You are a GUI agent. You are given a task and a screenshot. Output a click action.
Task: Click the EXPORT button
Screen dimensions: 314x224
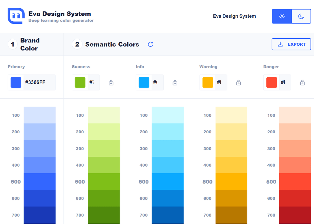291,44
